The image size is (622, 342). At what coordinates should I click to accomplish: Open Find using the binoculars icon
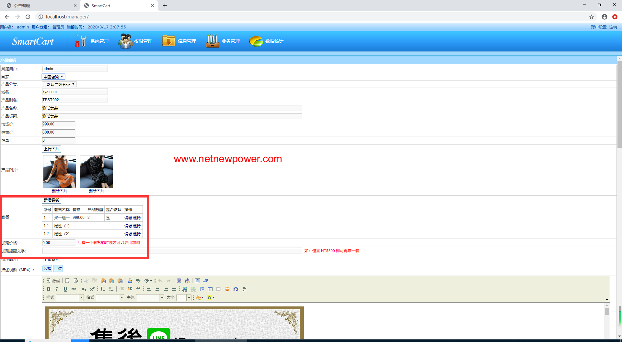click(x=179, y=281)
